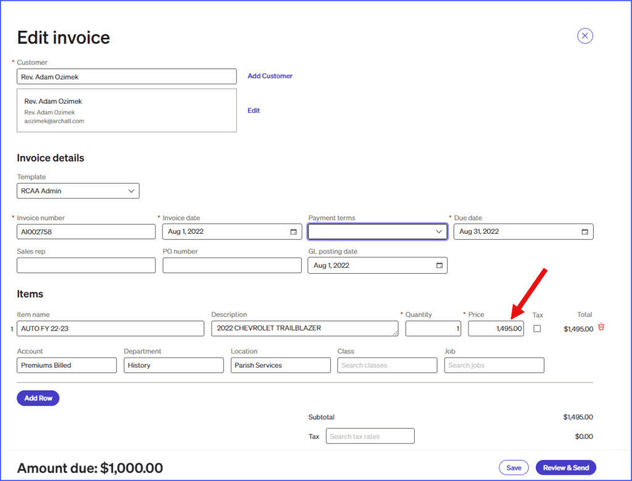
Task: Click the Add Customer link
Action: pyautogui.click(x=270, y=76)
